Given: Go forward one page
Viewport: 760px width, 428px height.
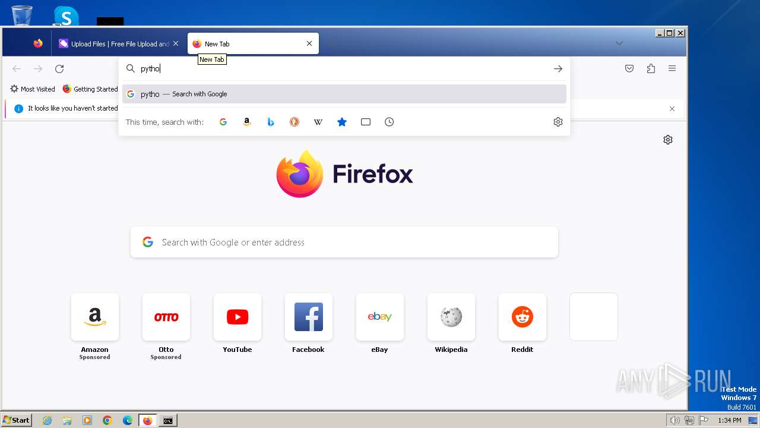Looking at the screenshot, I should point(38,69).
